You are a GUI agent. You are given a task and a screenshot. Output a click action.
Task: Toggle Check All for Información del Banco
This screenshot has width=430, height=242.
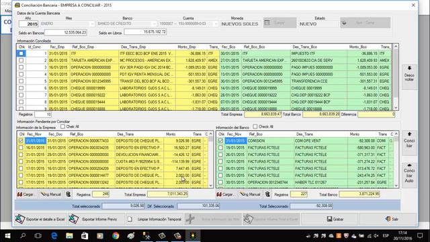point(255,126)
